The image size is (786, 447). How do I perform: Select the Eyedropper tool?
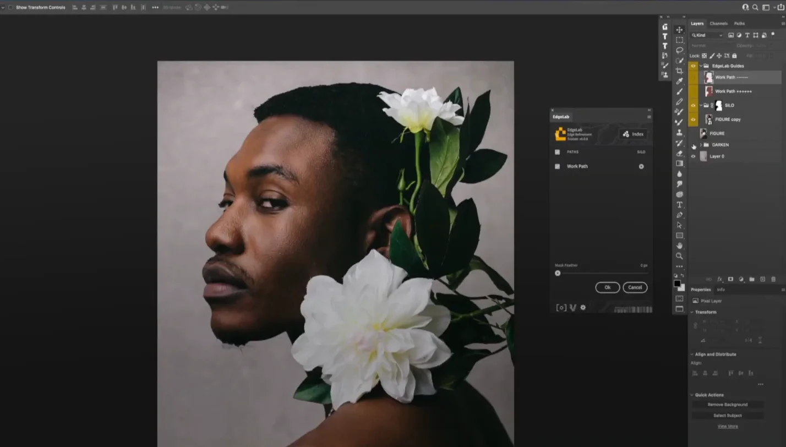point(679,81)
